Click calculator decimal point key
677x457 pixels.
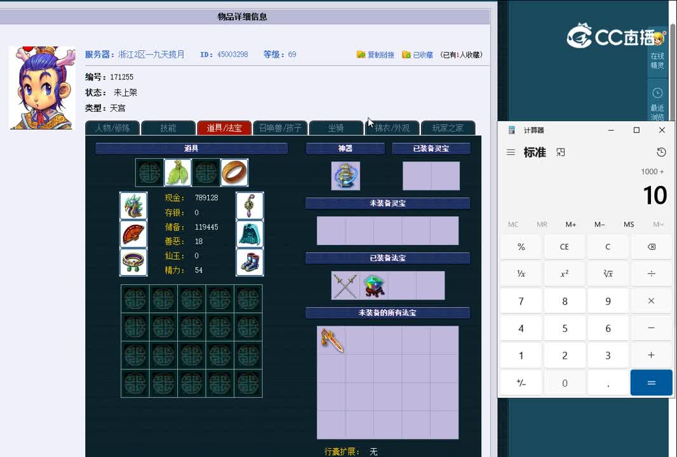click(x=608, y=382)
